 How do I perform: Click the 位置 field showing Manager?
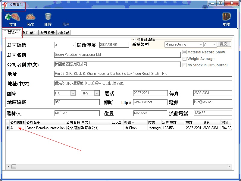point(150,113)
